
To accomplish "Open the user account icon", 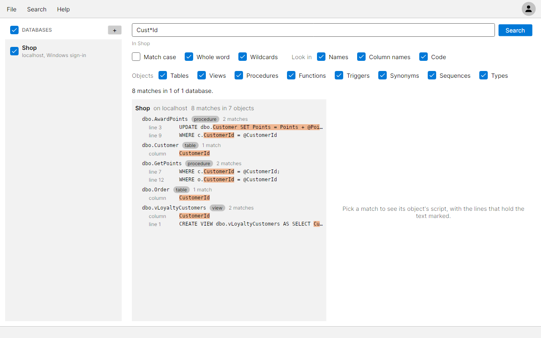I will [x=528, y=9].
